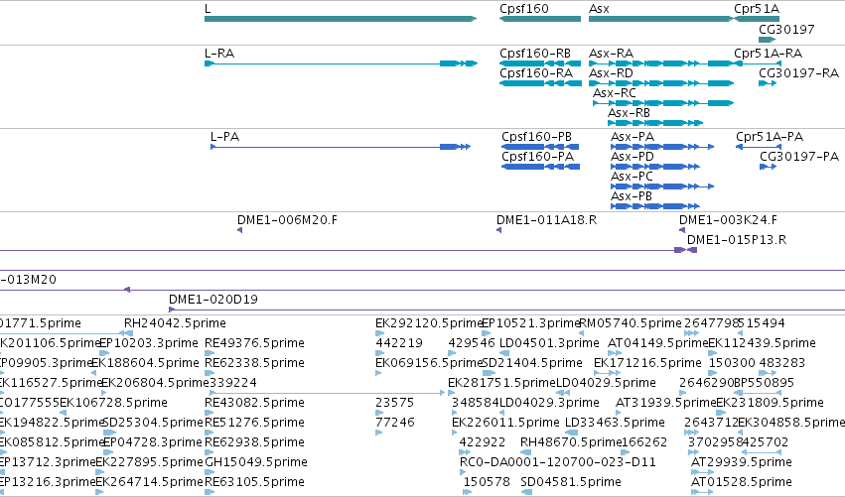The image size is (845, 497).
Task: Select CG30197-PA protein label
Action: (799, 157)
